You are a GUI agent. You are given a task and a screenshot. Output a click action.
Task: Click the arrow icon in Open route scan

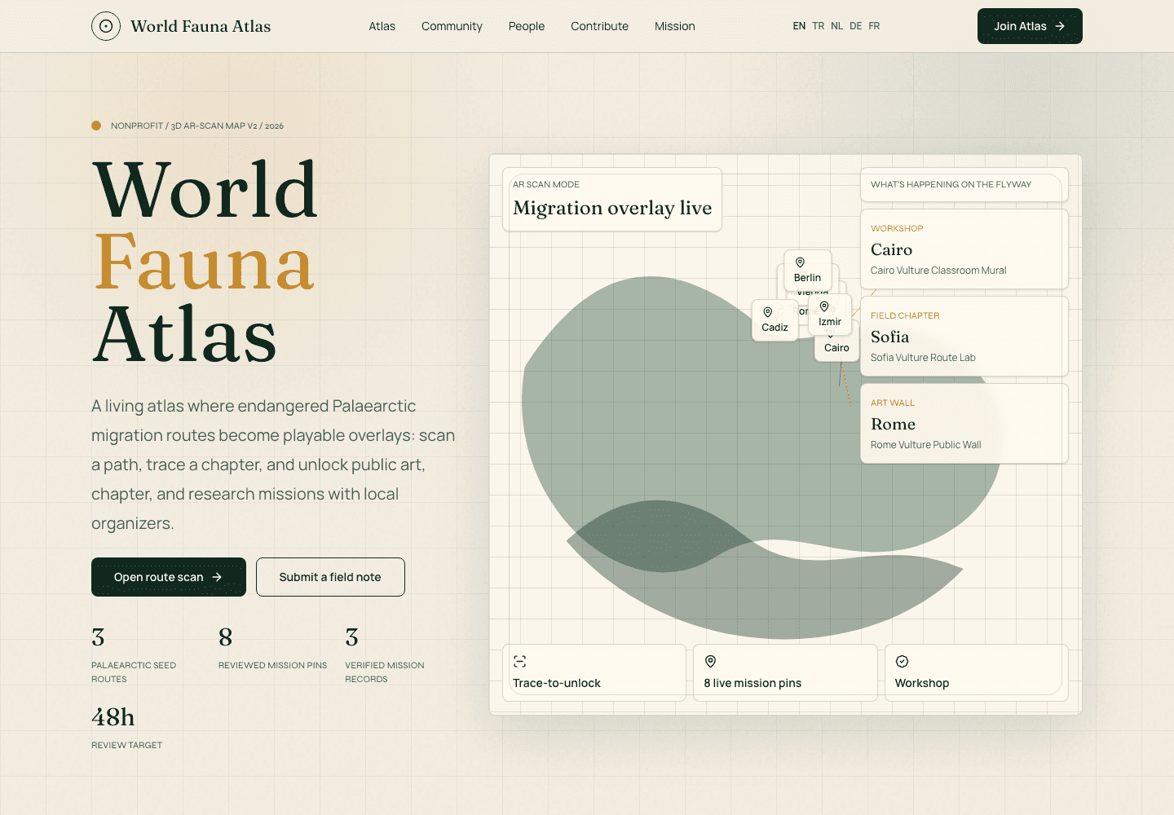coord(217,577)
